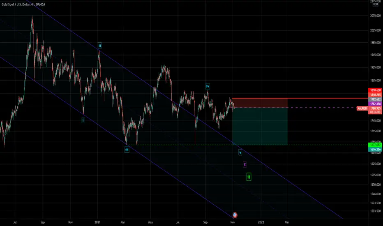
Task: Click the 02:36:08 countdown timer label
Action: click(375, 112)
